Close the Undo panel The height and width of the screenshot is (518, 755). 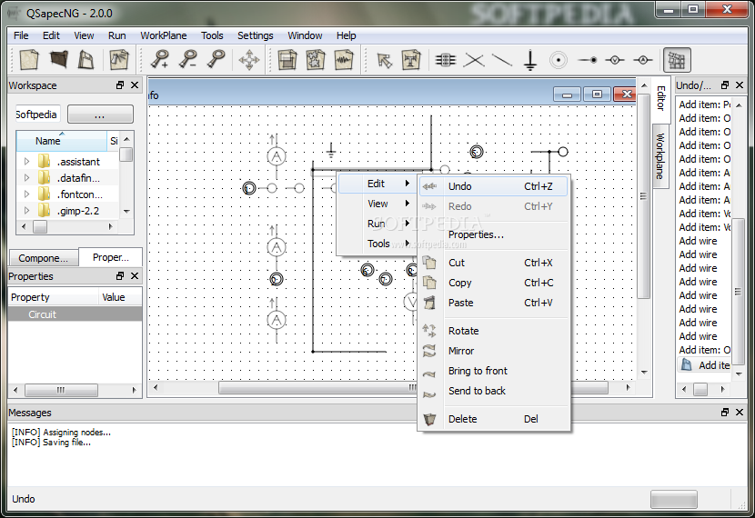click(740, 85)
